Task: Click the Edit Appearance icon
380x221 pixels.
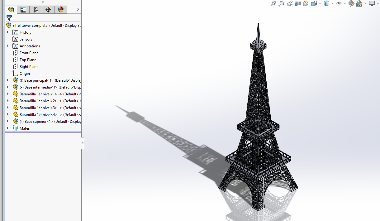Action: (351, 3)
